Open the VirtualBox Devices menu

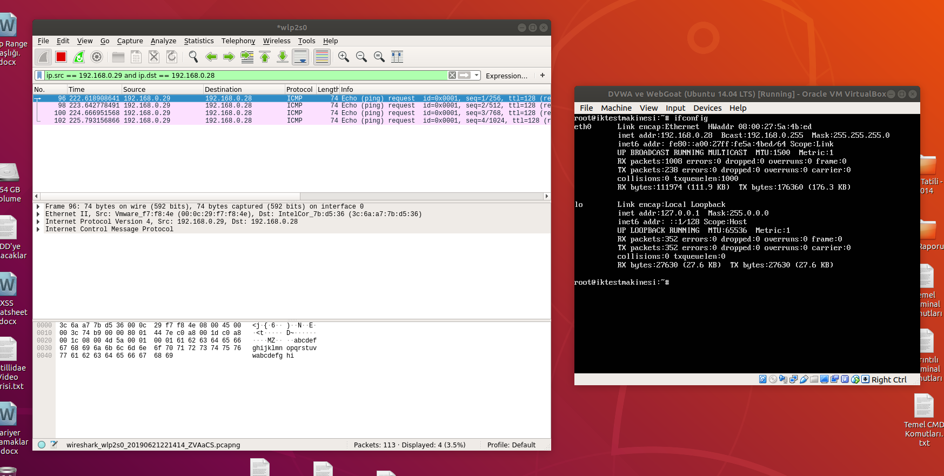707,108
